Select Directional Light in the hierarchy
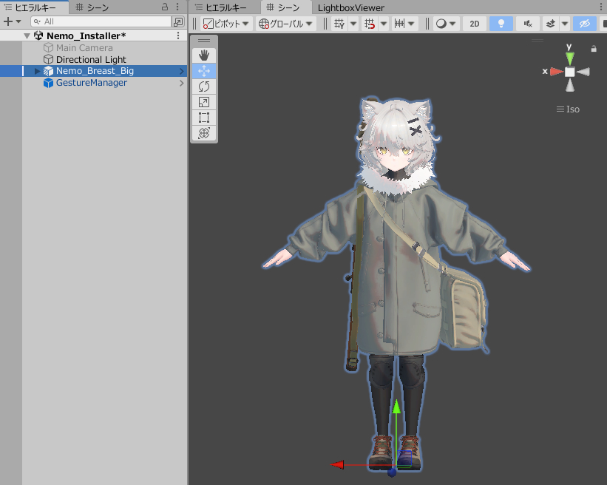This screenshot has height=485, width=607. point(91,59)
